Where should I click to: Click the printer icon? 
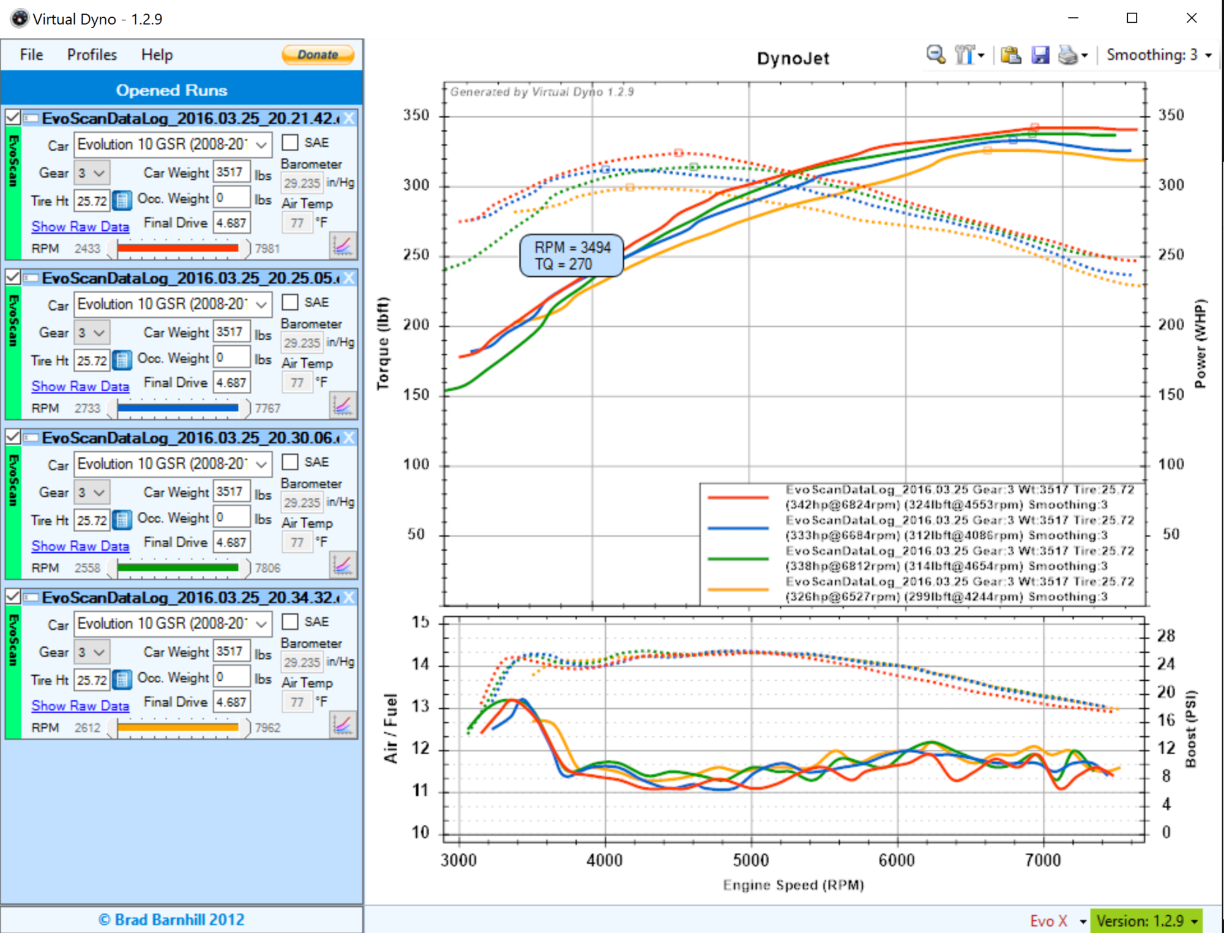1069,54
